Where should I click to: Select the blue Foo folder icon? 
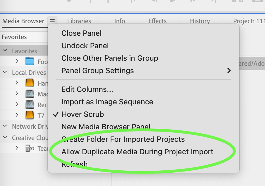[30, 61]
